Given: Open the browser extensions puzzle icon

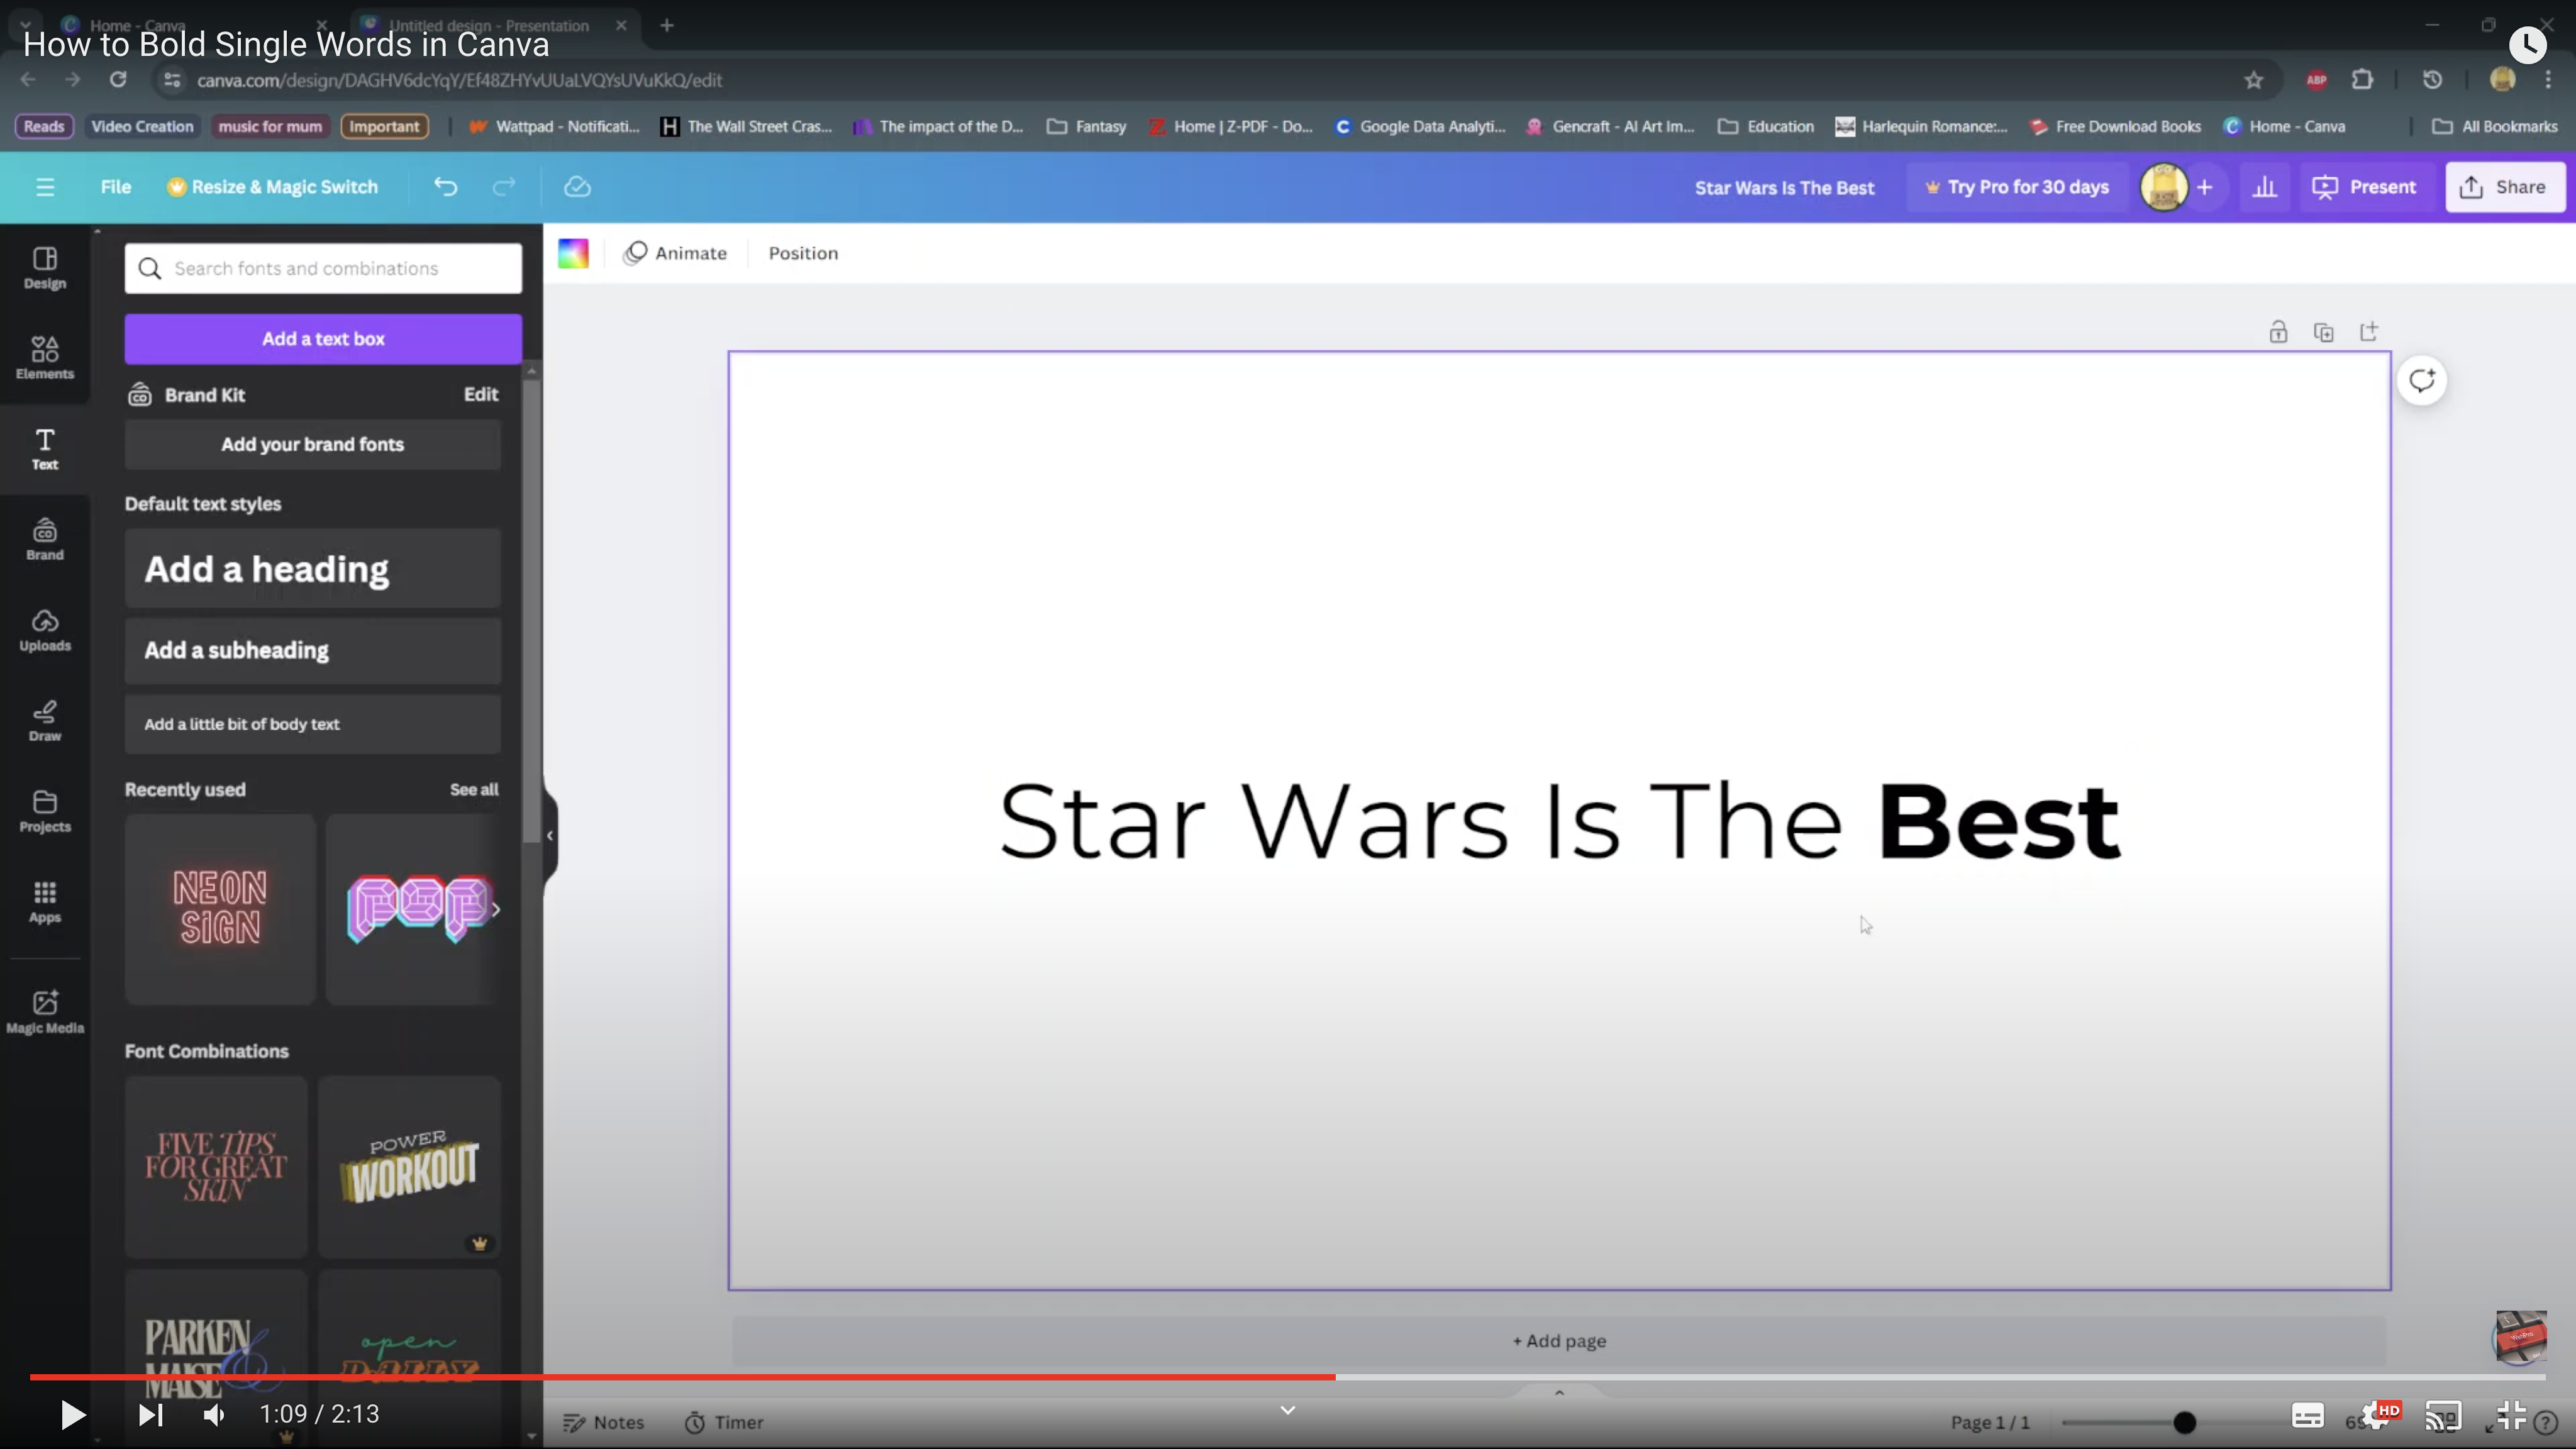Looking at the screenshot, I should (2362, 80).
